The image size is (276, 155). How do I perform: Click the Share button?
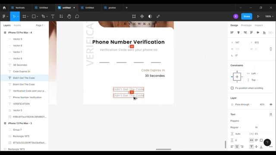pyautogui.click(x=247, y=16)
